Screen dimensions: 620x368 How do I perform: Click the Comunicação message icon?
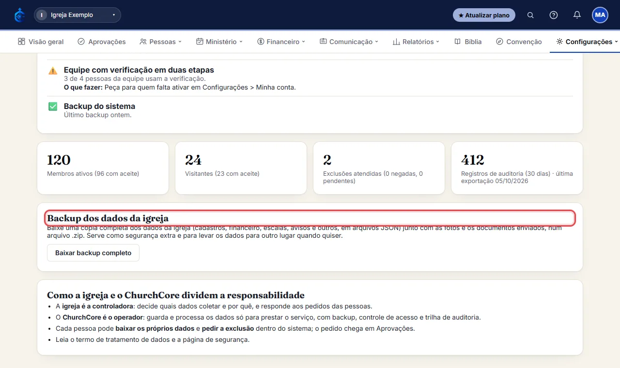point(323,42)
